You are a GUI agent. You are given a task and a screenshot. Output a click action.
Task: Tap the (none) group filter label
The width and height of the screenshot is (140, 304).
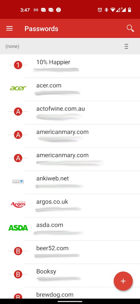pyautogui.click(x=12, y=46)
